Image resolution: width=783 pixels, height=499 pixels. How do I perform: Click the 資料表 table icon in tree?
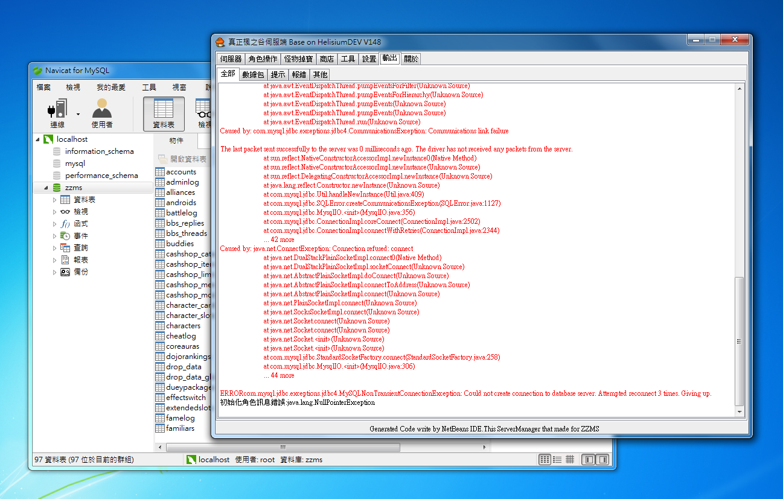click(65, 200)
